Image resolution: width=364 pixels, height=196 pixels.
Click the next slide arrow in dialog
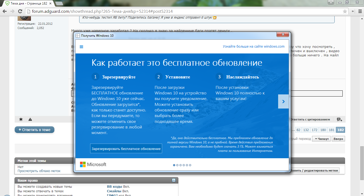tap(283, 101)
